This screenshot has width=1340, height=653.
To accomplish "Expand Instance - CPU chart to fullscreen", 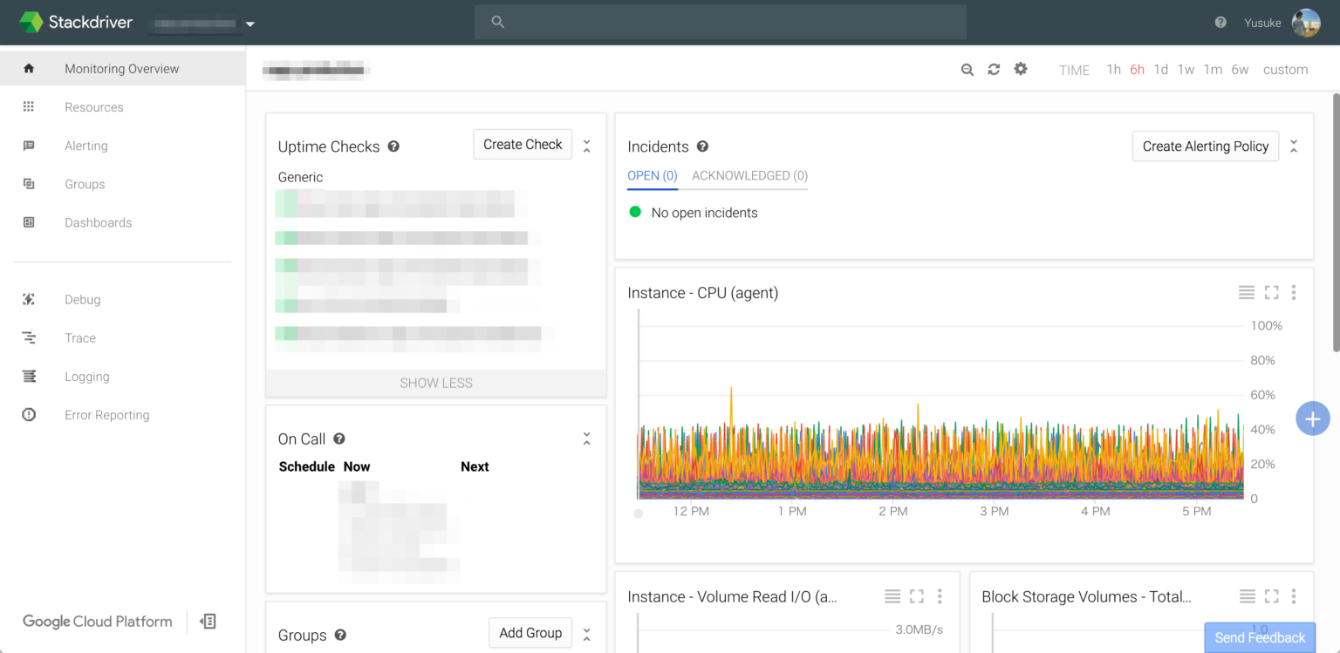I will [x=1270, y=292].
